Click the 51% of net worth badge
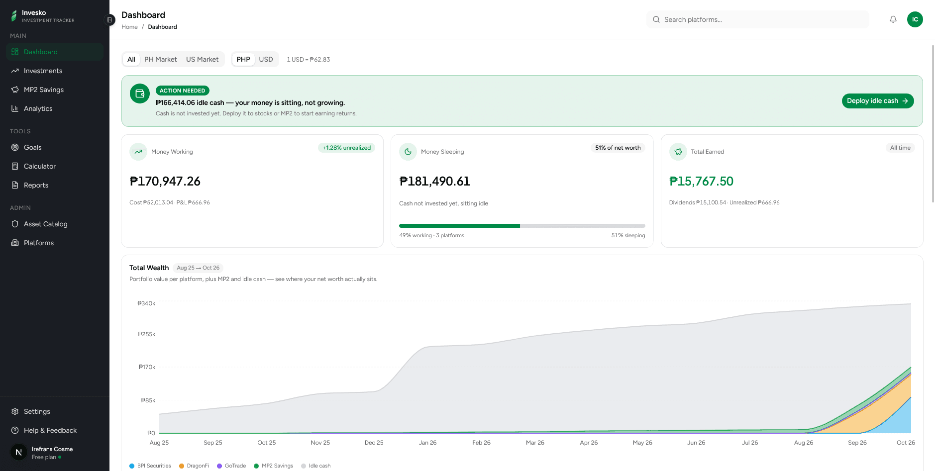 click(x=618, y=148)
